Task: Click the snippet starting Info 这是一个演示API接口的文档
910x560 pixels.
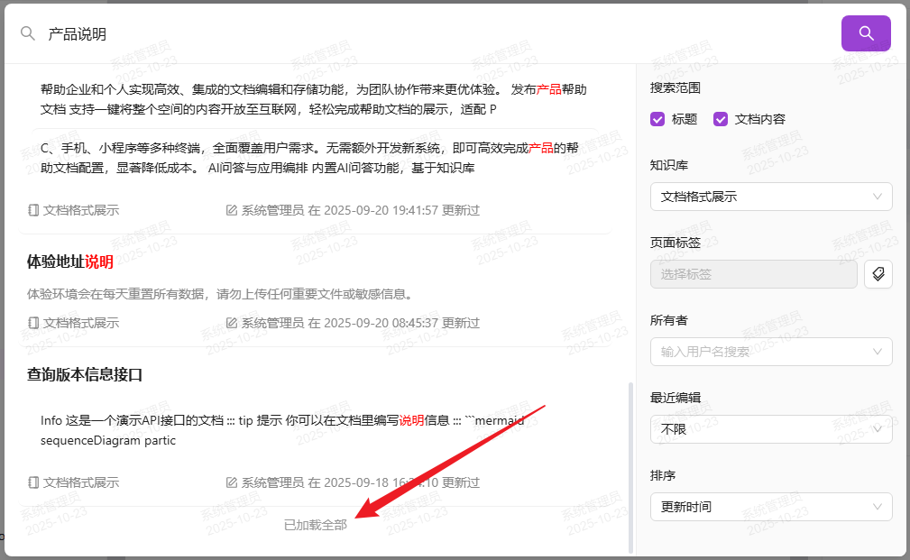Action: (x=282, y=430)
